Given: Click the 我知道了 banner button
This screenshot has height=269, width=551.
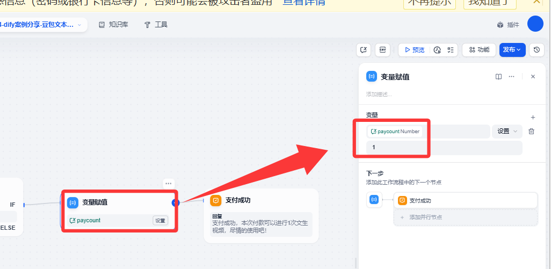Looking at the screenshot, I should [489, 3].
